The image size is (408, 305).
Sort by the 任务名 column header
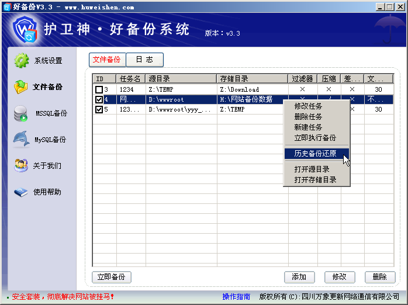click(x=131, y=79)
